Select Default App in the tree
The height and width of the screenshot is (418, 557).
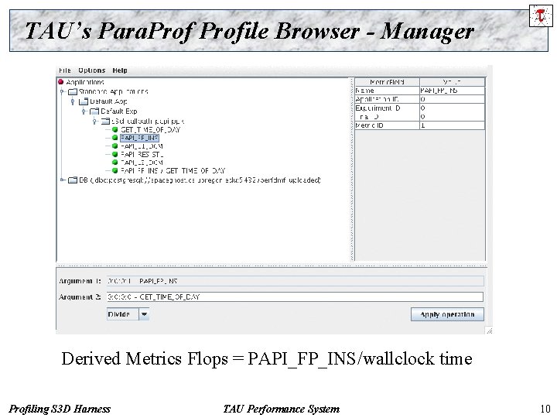point(108,101)
